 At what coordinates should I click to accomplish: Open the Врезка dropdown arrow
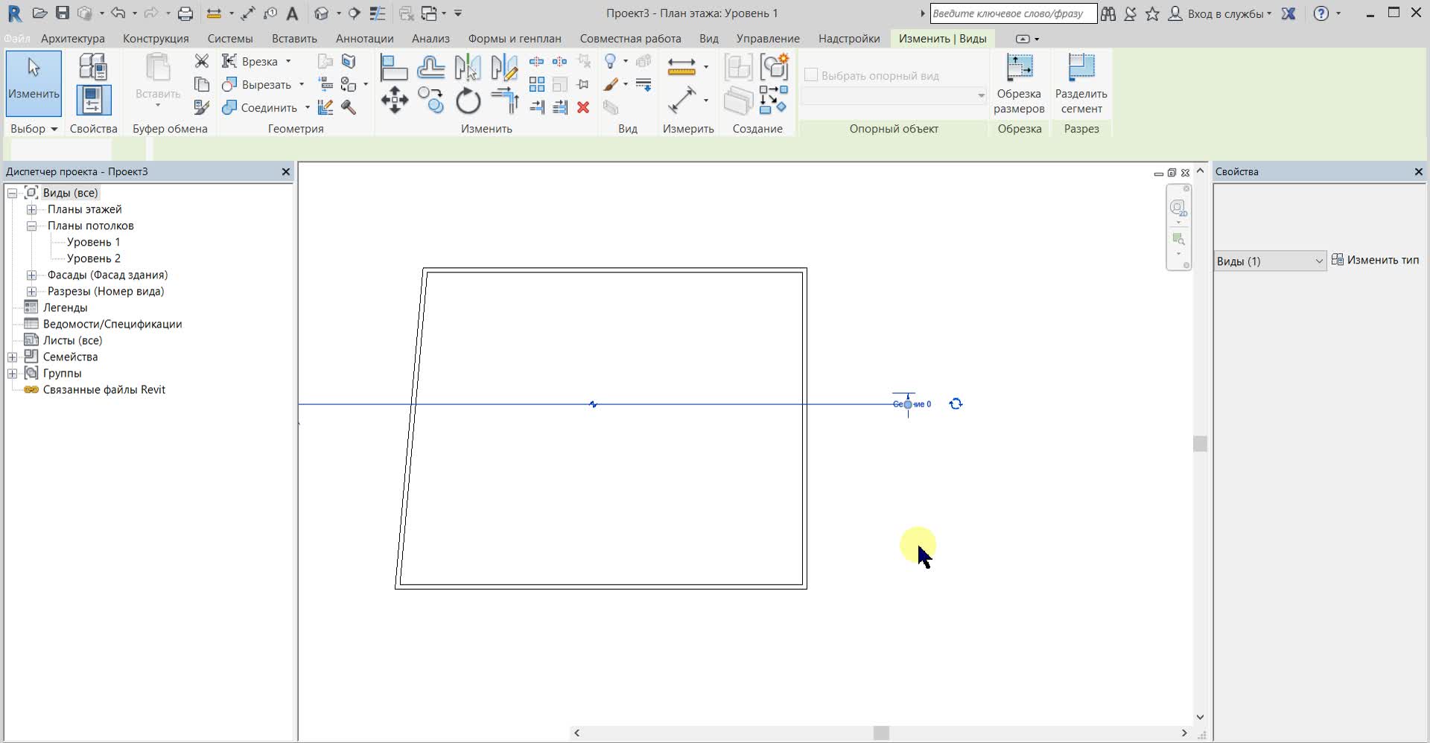pos(288,61)
